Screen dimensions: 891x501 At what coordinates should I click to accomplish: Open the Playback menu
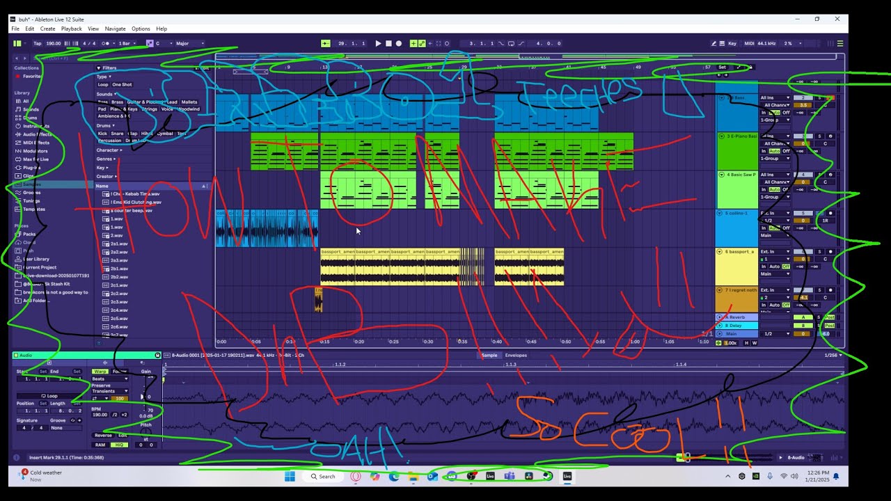tap(72, 29)
